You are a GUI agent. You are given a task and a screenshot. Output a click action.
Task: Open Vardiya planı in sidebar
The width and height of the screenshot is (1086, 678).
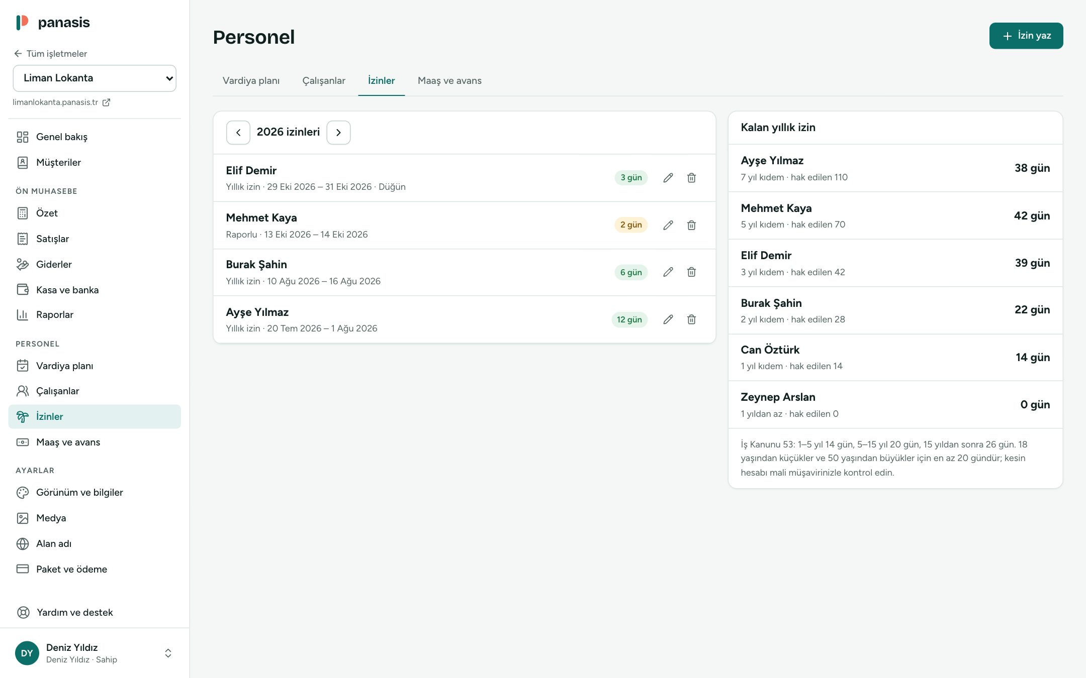95,366
